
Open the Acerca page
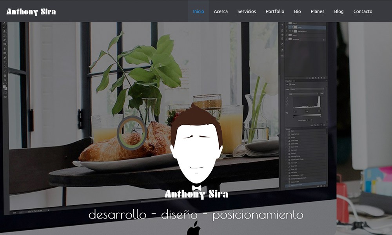pos(221,11)
